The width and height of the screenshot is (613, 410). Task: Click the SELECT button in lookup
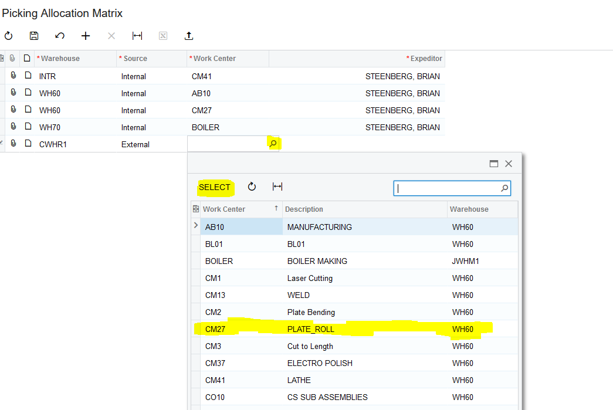(215, 187)
